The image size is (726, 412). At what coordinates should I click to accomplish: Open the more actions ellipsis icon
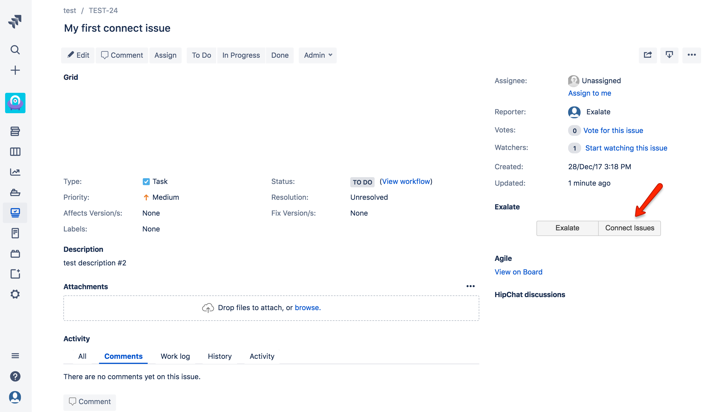(x=691, y=55)
